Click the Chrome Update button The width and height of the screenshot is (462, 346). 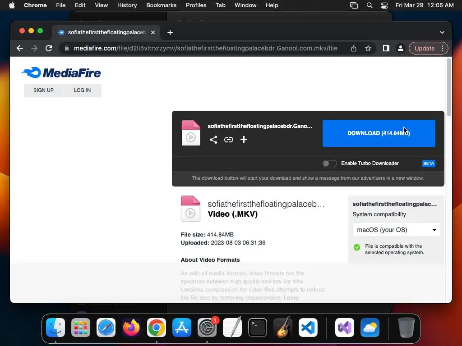(424, 48)
